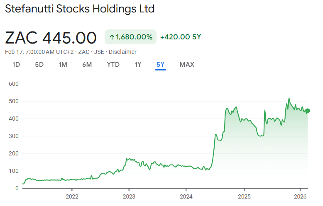Screen dimensions: 323x206
Task: Click the +420.00 5Y change text
Action: point(180,37)
